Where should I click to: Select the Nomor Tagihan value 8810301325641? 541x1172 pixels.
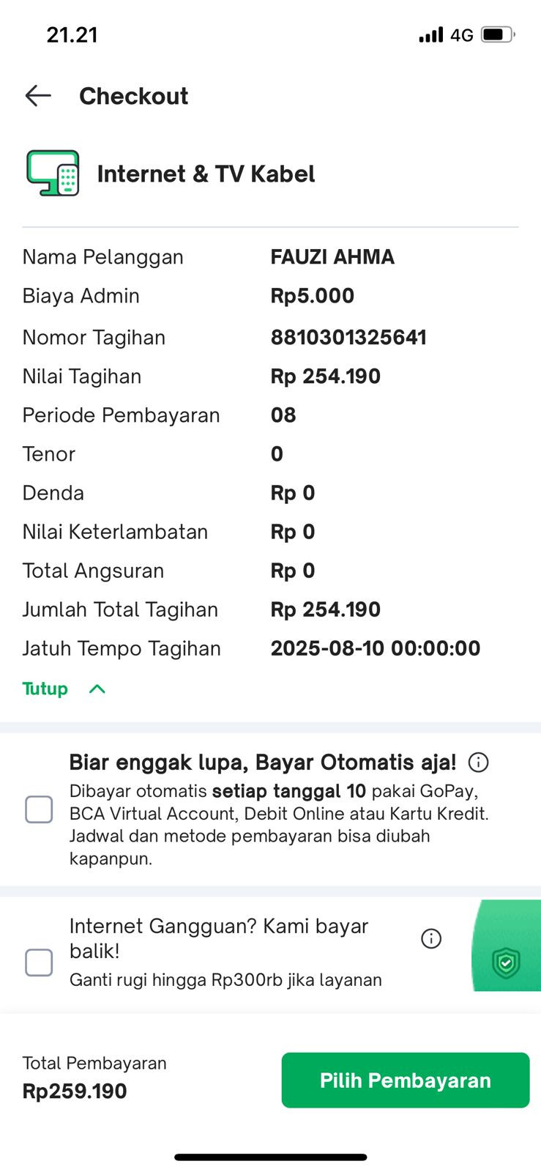(x=348, y=337)
